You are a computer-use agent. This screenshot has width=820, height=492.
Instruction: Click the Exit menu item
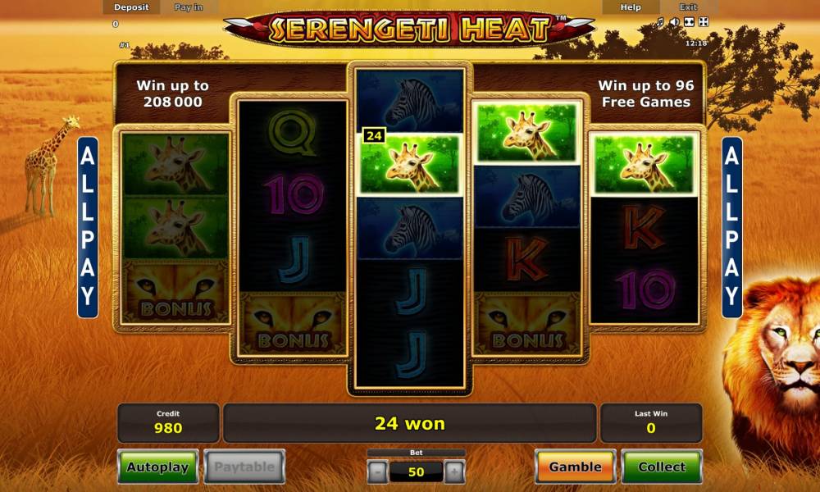(x=688, y=7)
